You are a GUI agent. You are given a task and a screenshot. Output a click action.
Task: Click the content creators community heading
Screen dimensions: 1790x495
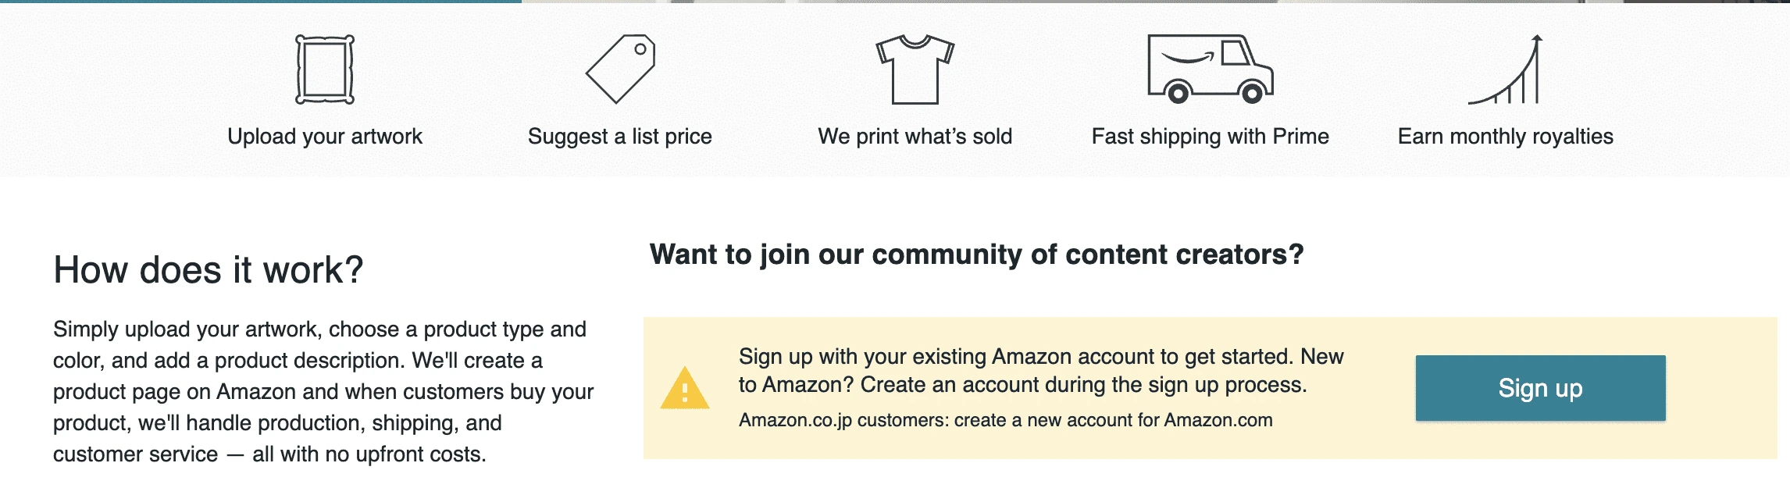(979, 254)
